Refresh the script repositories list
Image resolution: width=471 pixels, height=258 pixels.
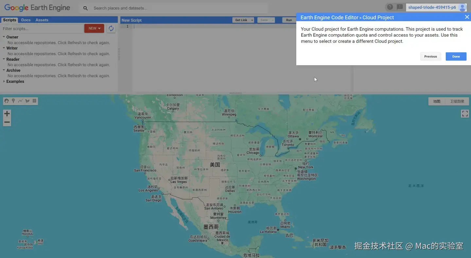111,28
